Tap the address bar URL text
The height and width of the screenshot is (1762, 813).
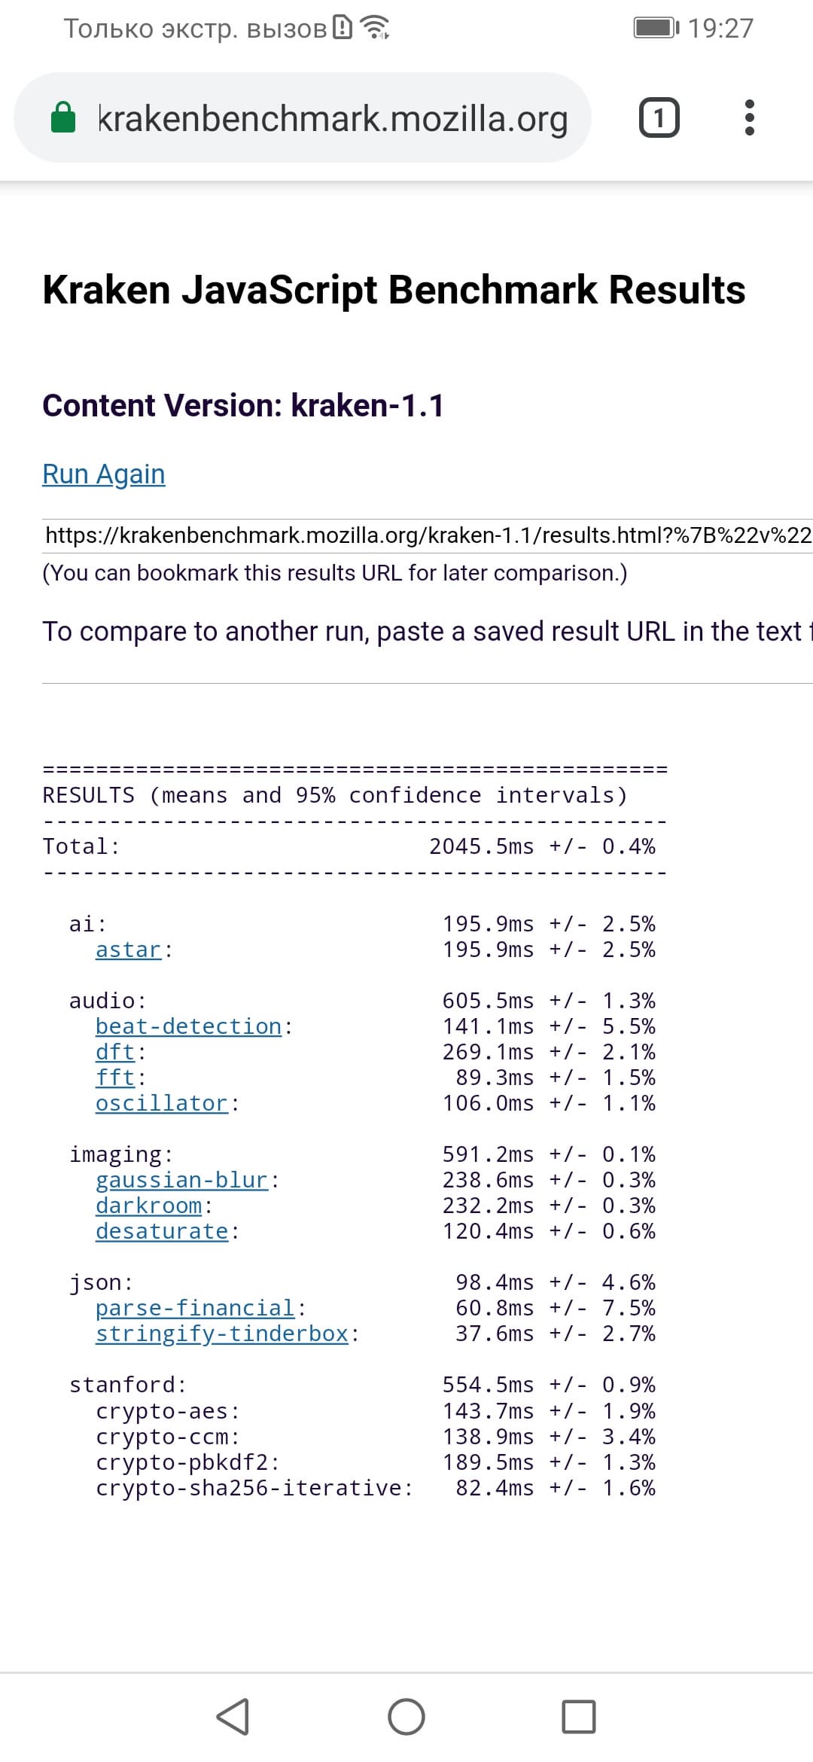click(333, 118)
